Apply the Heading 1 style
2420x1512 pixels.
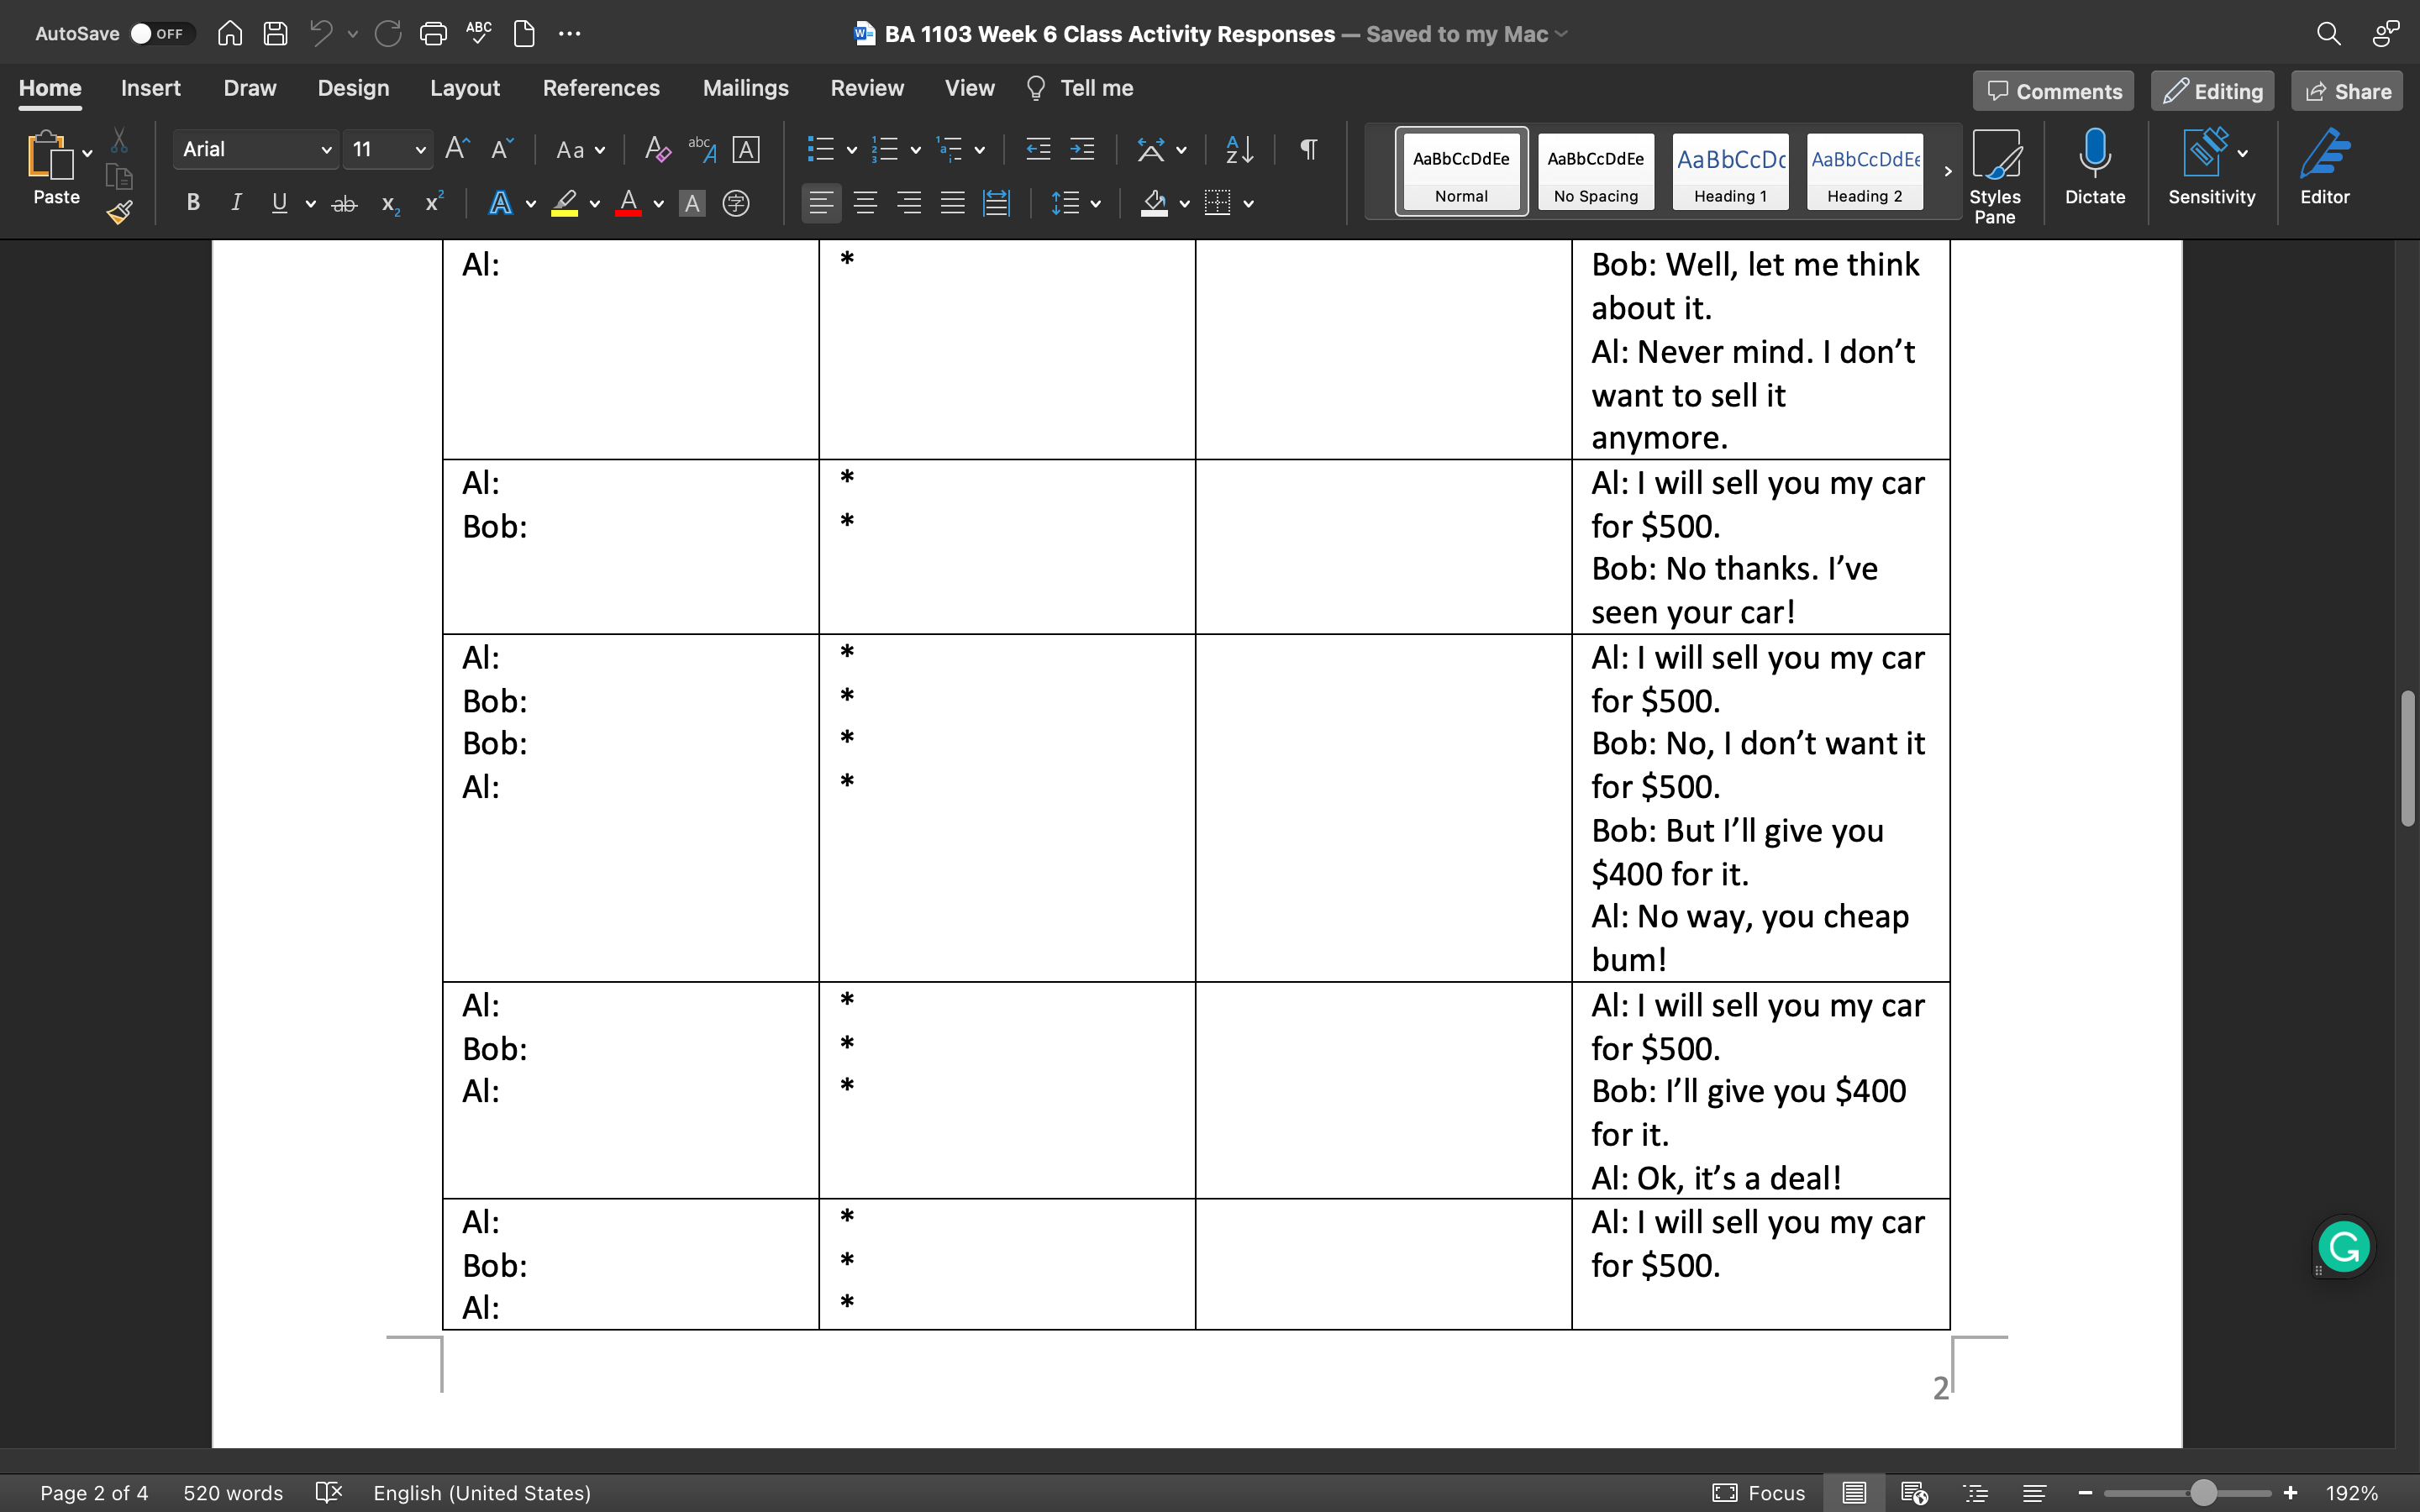(x=1729, y=171)
